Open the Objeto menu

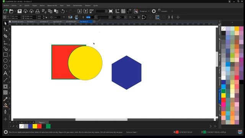[x=34, y=5]
